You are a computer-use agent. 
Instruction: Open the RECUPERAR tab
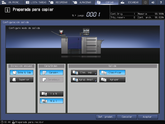59,2
